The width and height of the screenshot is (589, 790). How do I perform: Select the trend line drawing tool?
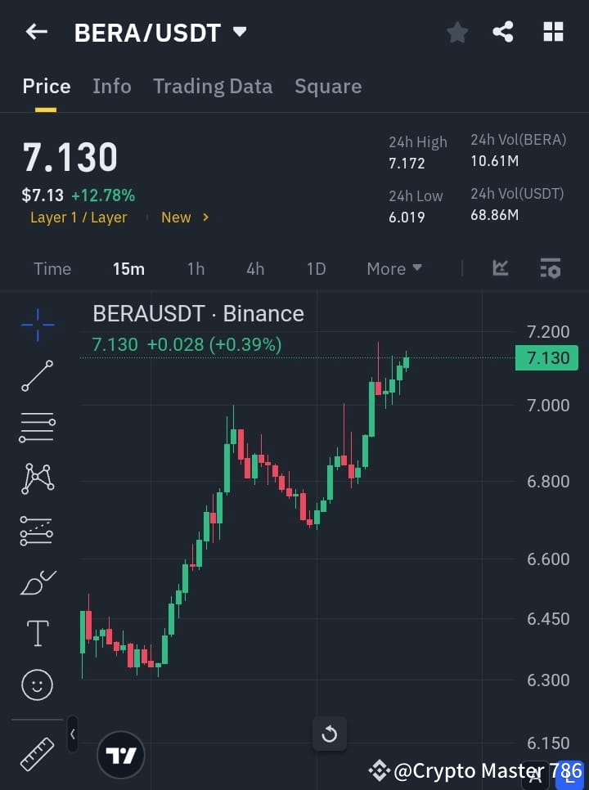point(38,375)
